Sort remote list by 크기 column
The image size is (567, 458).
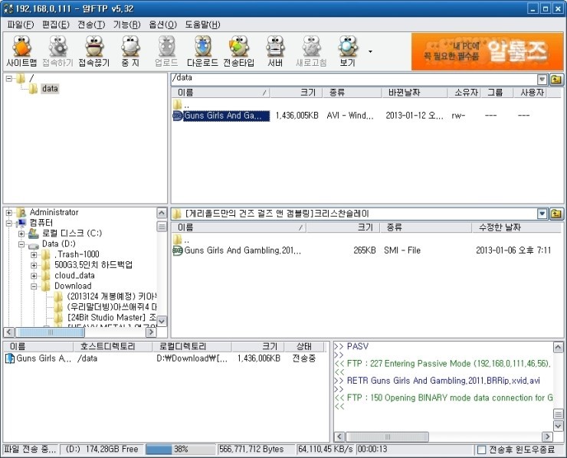(296, 93)
